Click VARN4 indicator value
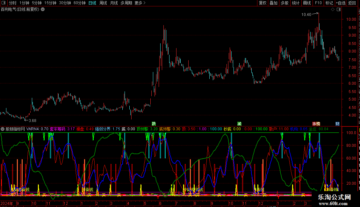Screen dimensions: 360x207 click(37, 129)
